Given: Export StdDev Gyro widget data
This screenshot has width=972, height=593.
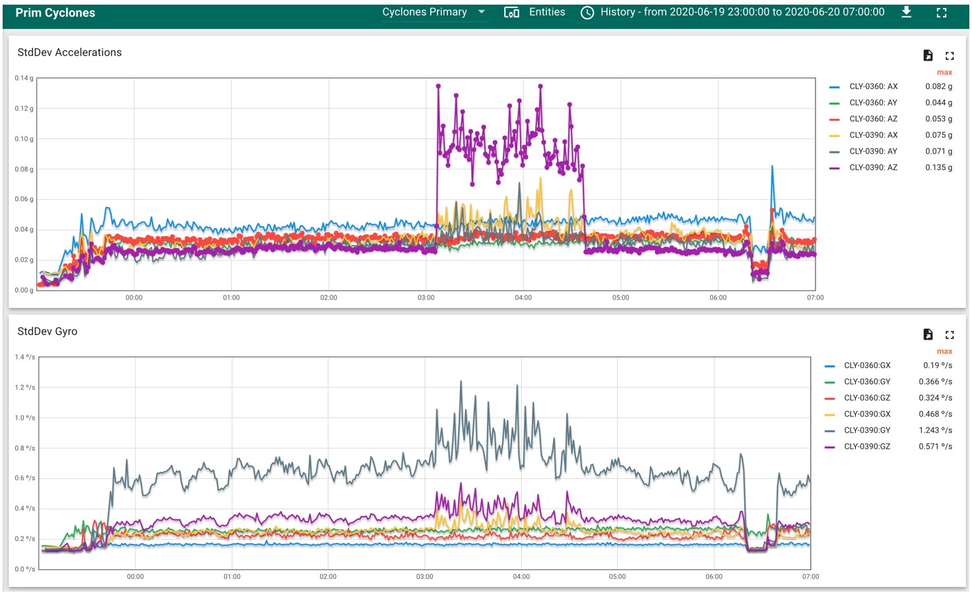Looking at the screenshot, I should tap(928, 334).
